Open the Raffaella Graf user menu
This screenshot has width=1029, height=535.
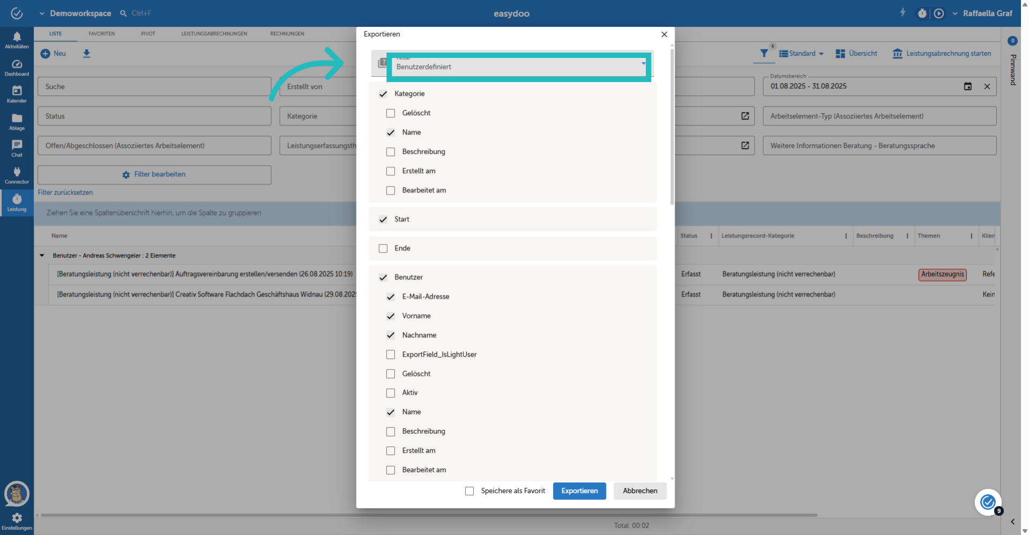tap(982, 13)
